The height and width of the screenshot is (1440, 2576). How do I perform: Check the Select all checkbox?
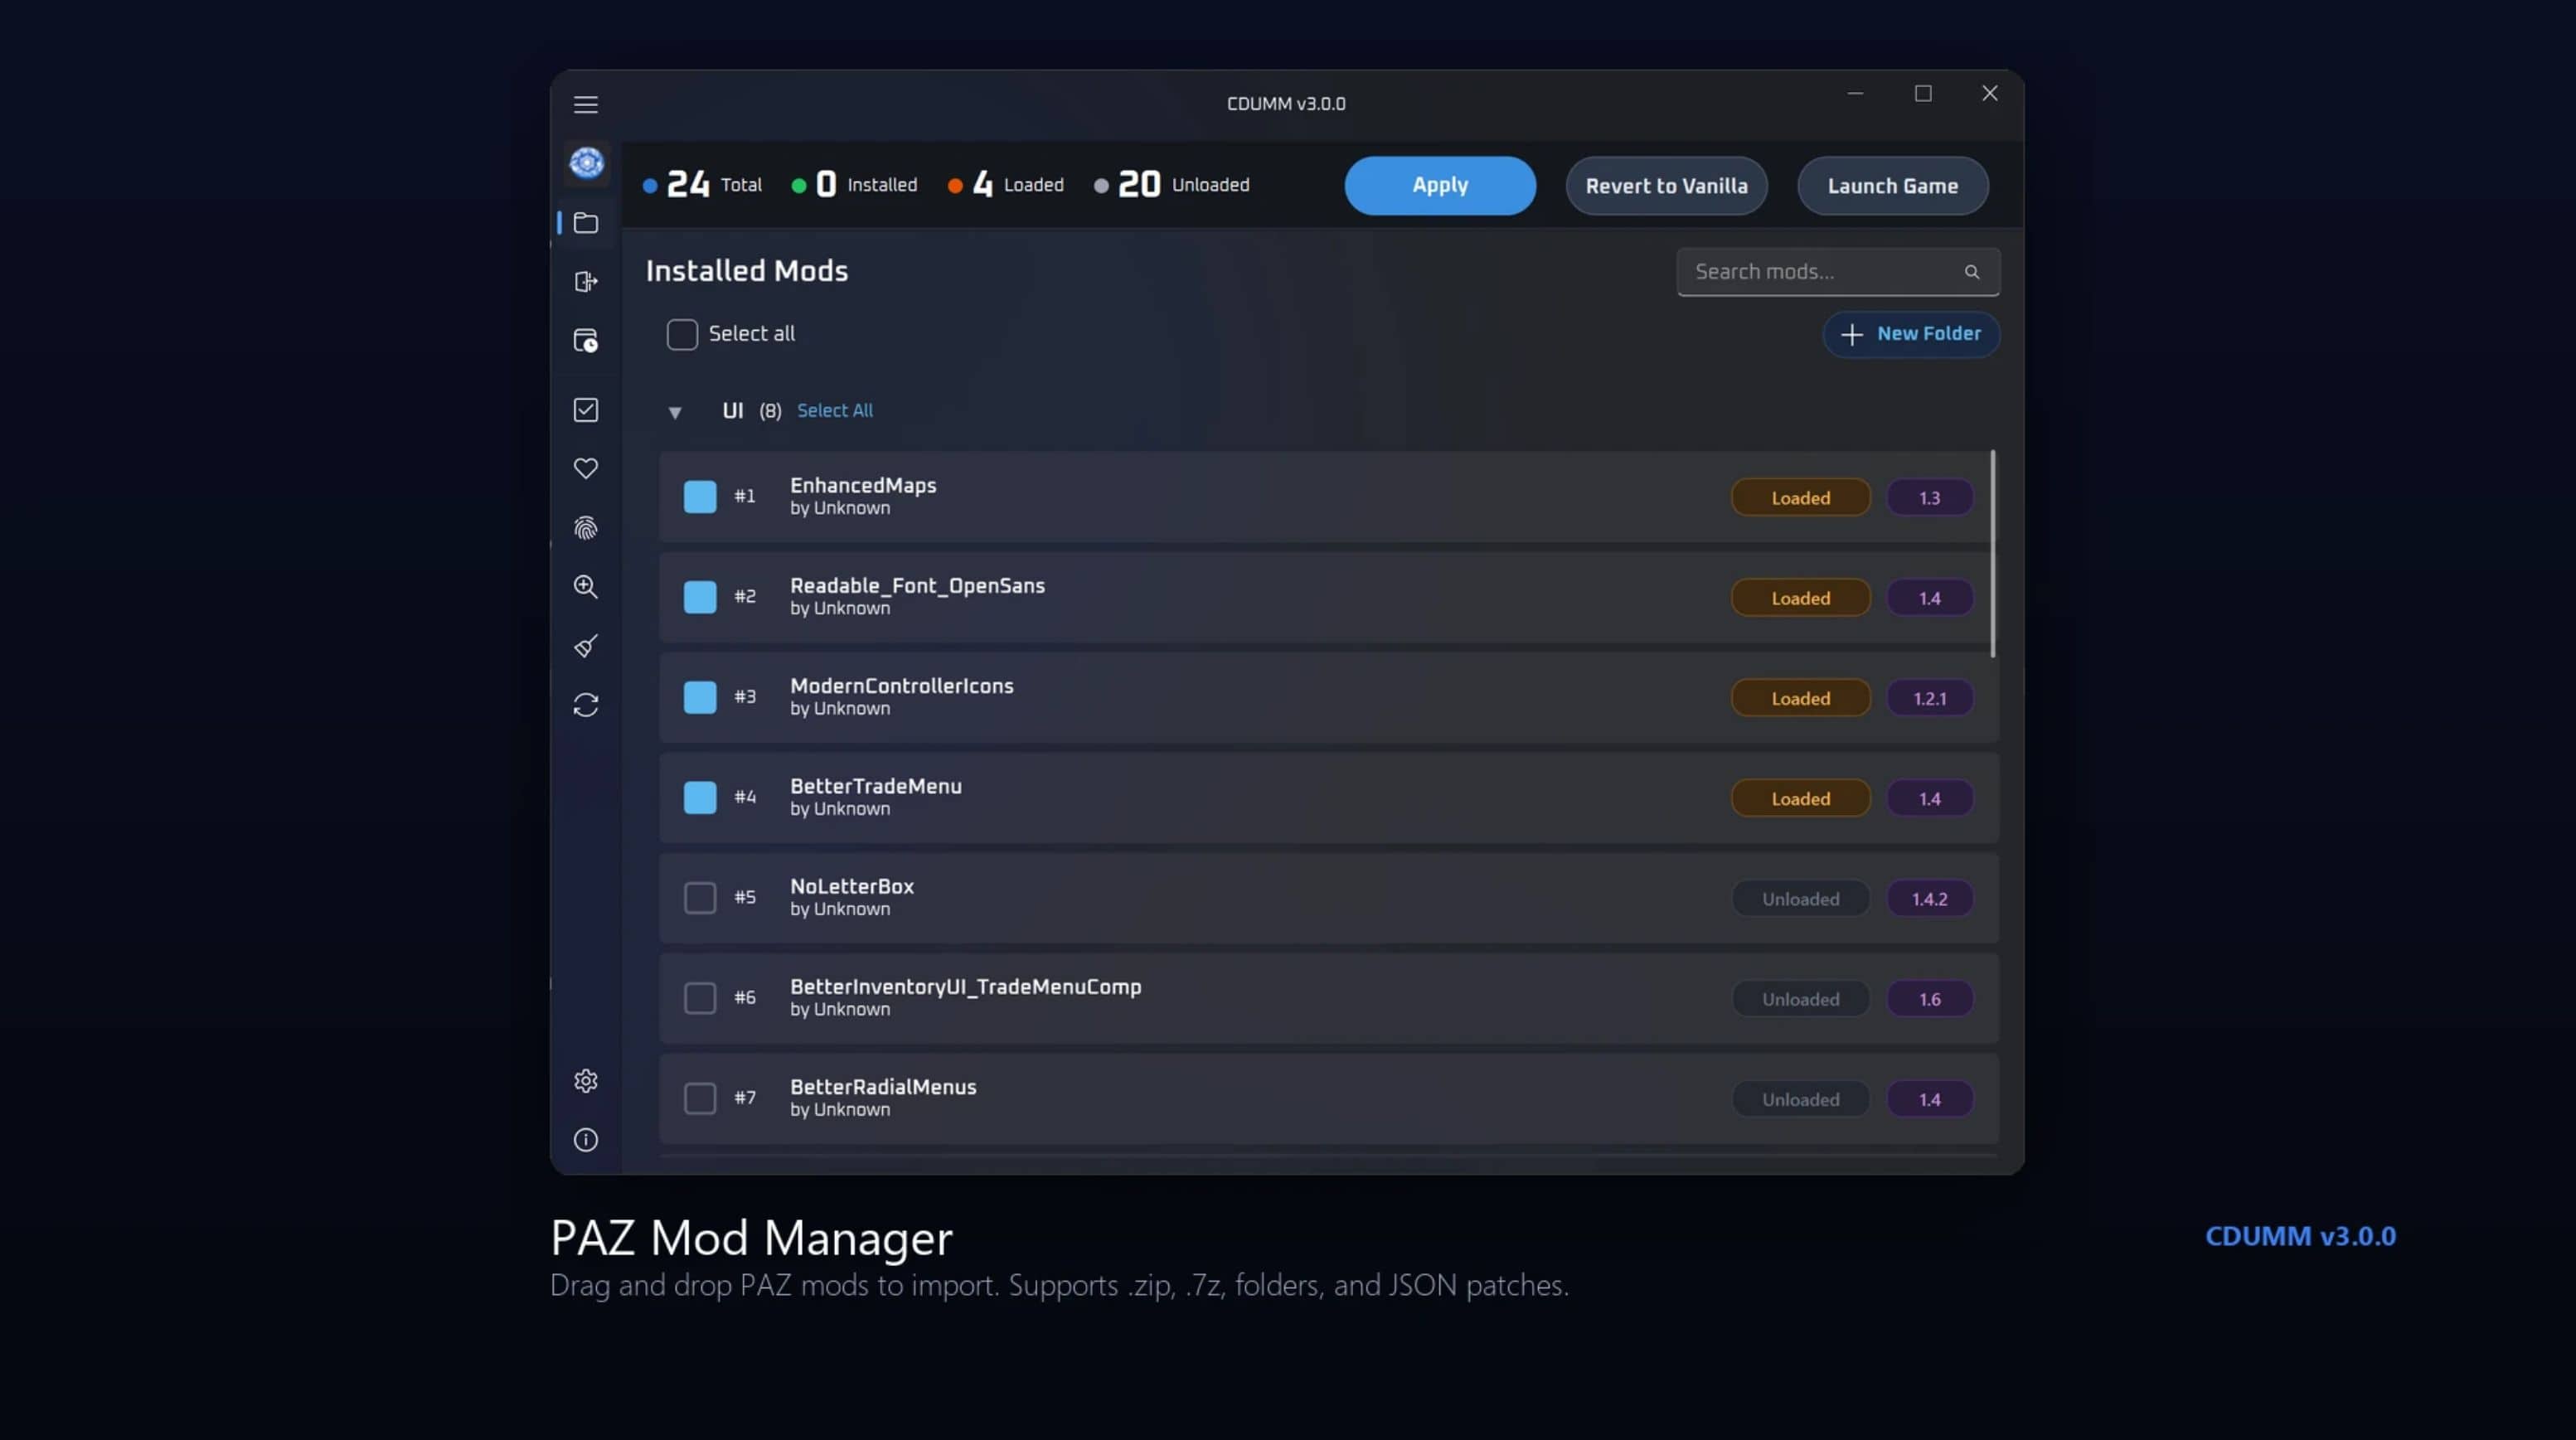pyautogui.click(x=682, y=334)
